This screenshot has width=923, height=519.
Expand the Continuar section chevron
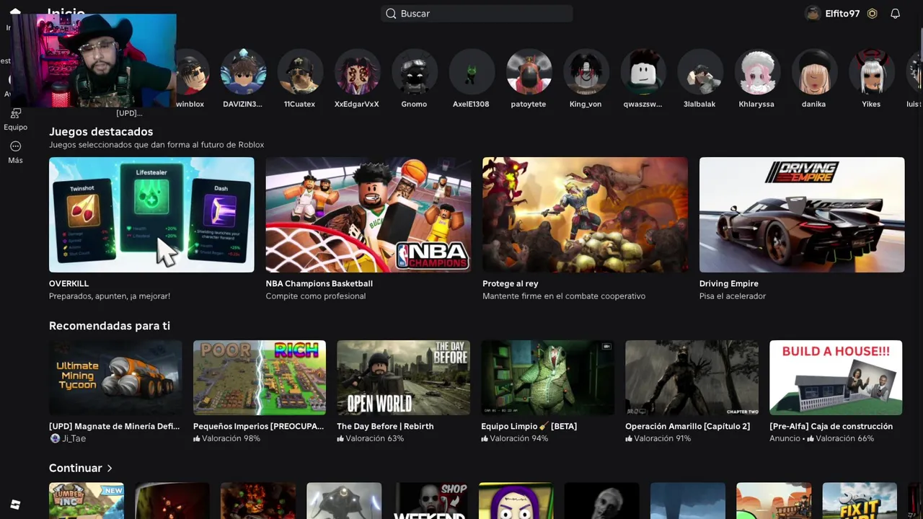tap(110, 469)
